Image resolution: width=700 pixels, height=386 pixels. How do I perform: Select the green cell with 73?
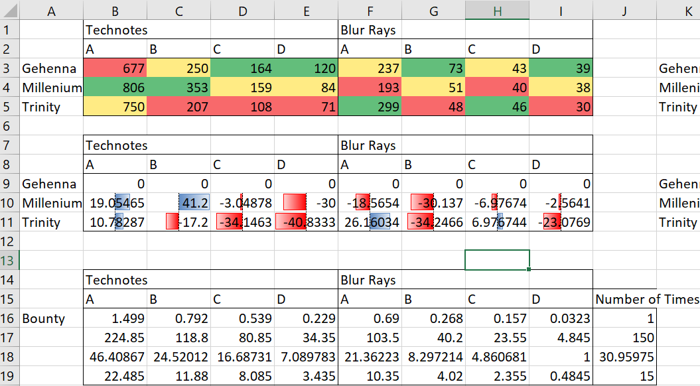click(x=433, y=68)
